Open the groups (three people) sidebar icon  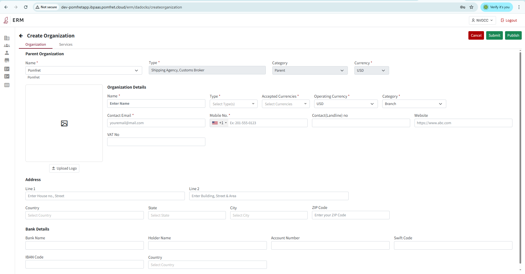(7, 45)
